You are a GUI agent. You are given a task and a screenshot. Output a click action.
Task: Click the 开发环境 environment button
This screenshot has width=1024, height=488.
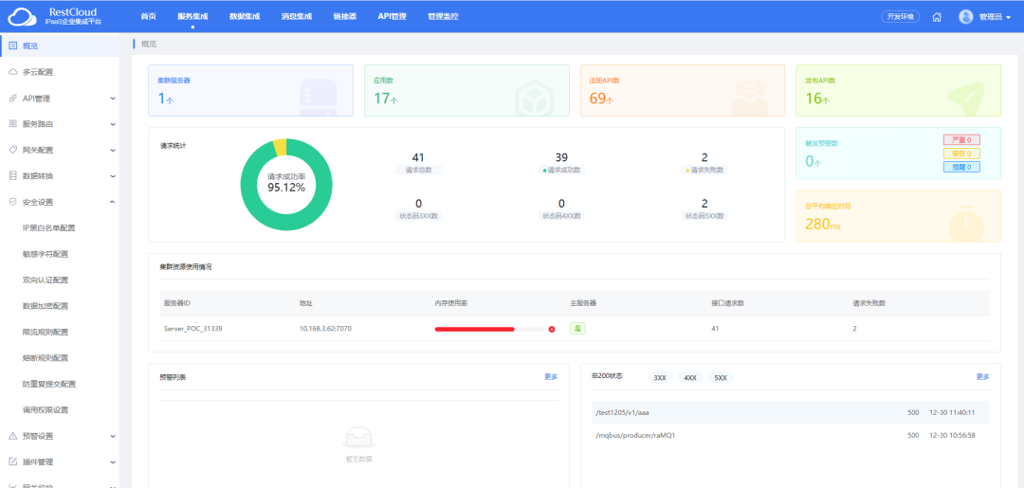[900, 17]
